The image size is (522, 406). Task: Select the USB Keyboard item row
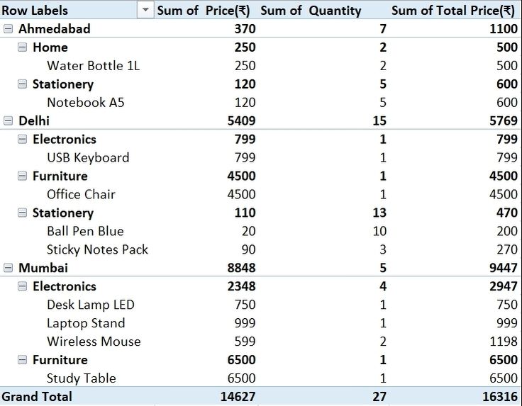(88, 158)
